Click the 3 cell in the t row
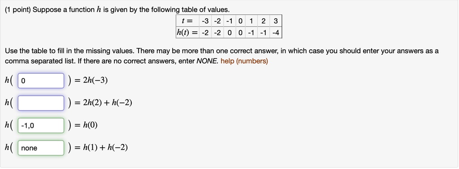Image resolution: width=459 pixels, height=169 pixels. (x=276, y=21)
